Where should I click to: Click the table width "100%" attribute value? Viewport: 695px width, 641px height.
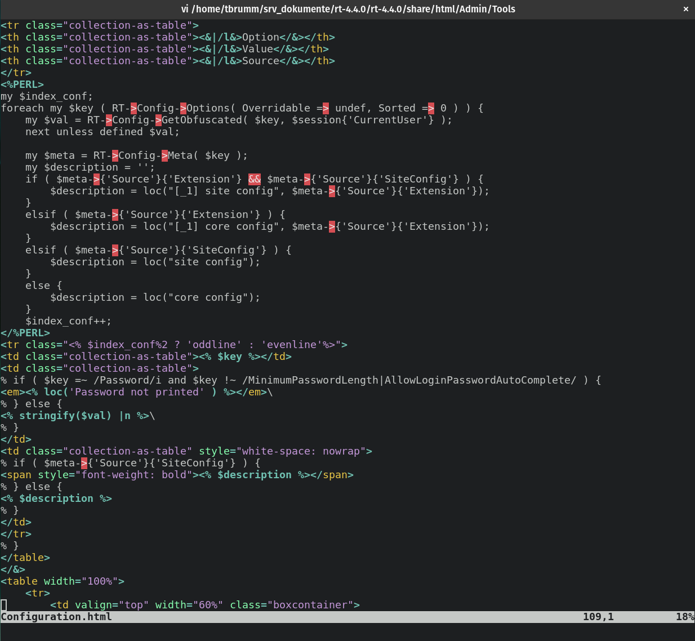[x=100, y=581]
